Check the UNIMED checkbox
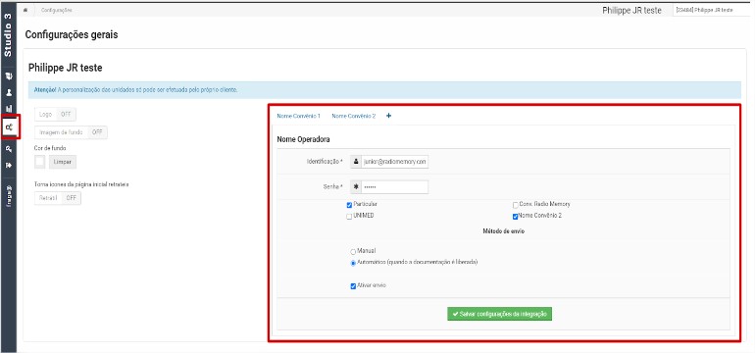The width and height of the screenshot is (755, 353). (x=350, y=217)
